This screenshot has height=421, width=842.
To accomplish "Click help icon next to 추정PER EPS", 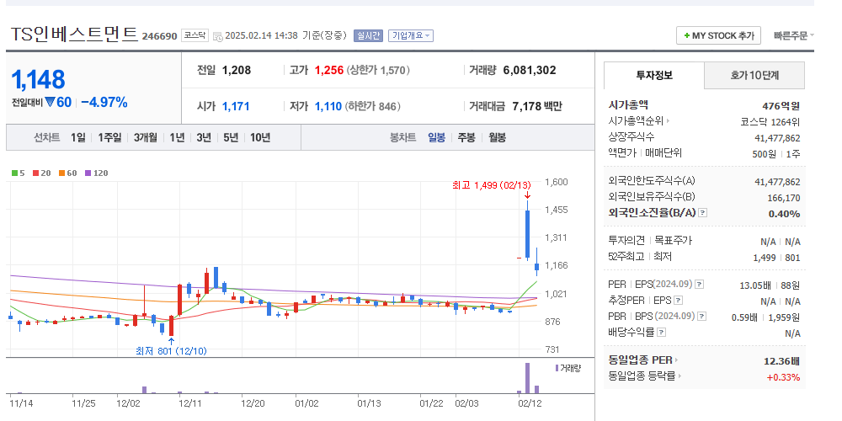I will [678, 301].
